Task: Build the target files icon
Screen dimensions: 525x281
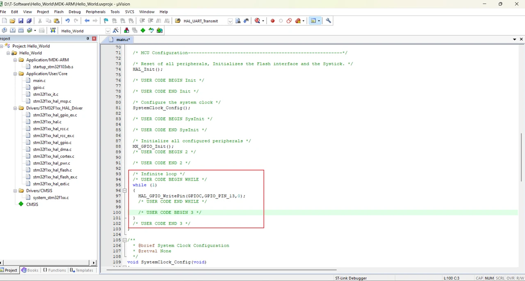Action: pos(13,30)
